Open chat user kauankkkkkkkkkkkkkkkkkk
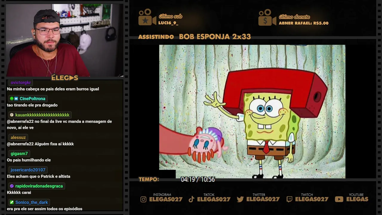 coord(42,115)
